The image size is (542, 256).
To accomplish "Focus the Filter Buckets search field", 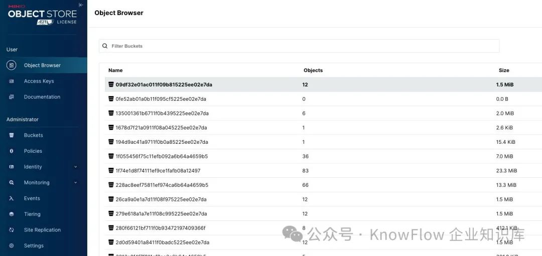I will 301,46.
